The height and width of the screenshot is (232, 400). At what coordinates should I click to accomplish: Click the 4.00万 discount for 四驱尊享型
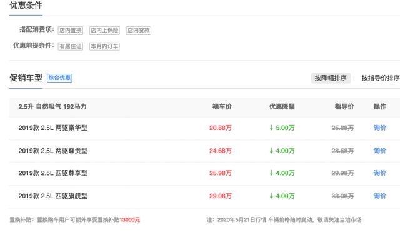coord(285,173)
